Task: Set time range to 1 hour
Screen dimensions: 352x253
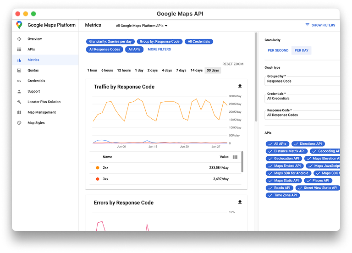Action: 92,70
